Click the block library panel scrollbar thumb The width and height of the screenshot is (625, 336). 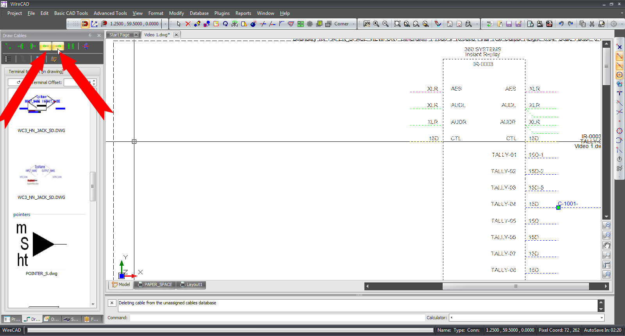(93, 186)
